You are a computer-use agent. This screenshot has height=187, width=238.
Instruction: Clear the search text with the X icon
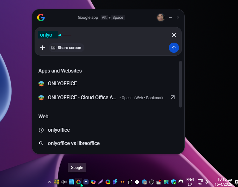click(174, 35)
